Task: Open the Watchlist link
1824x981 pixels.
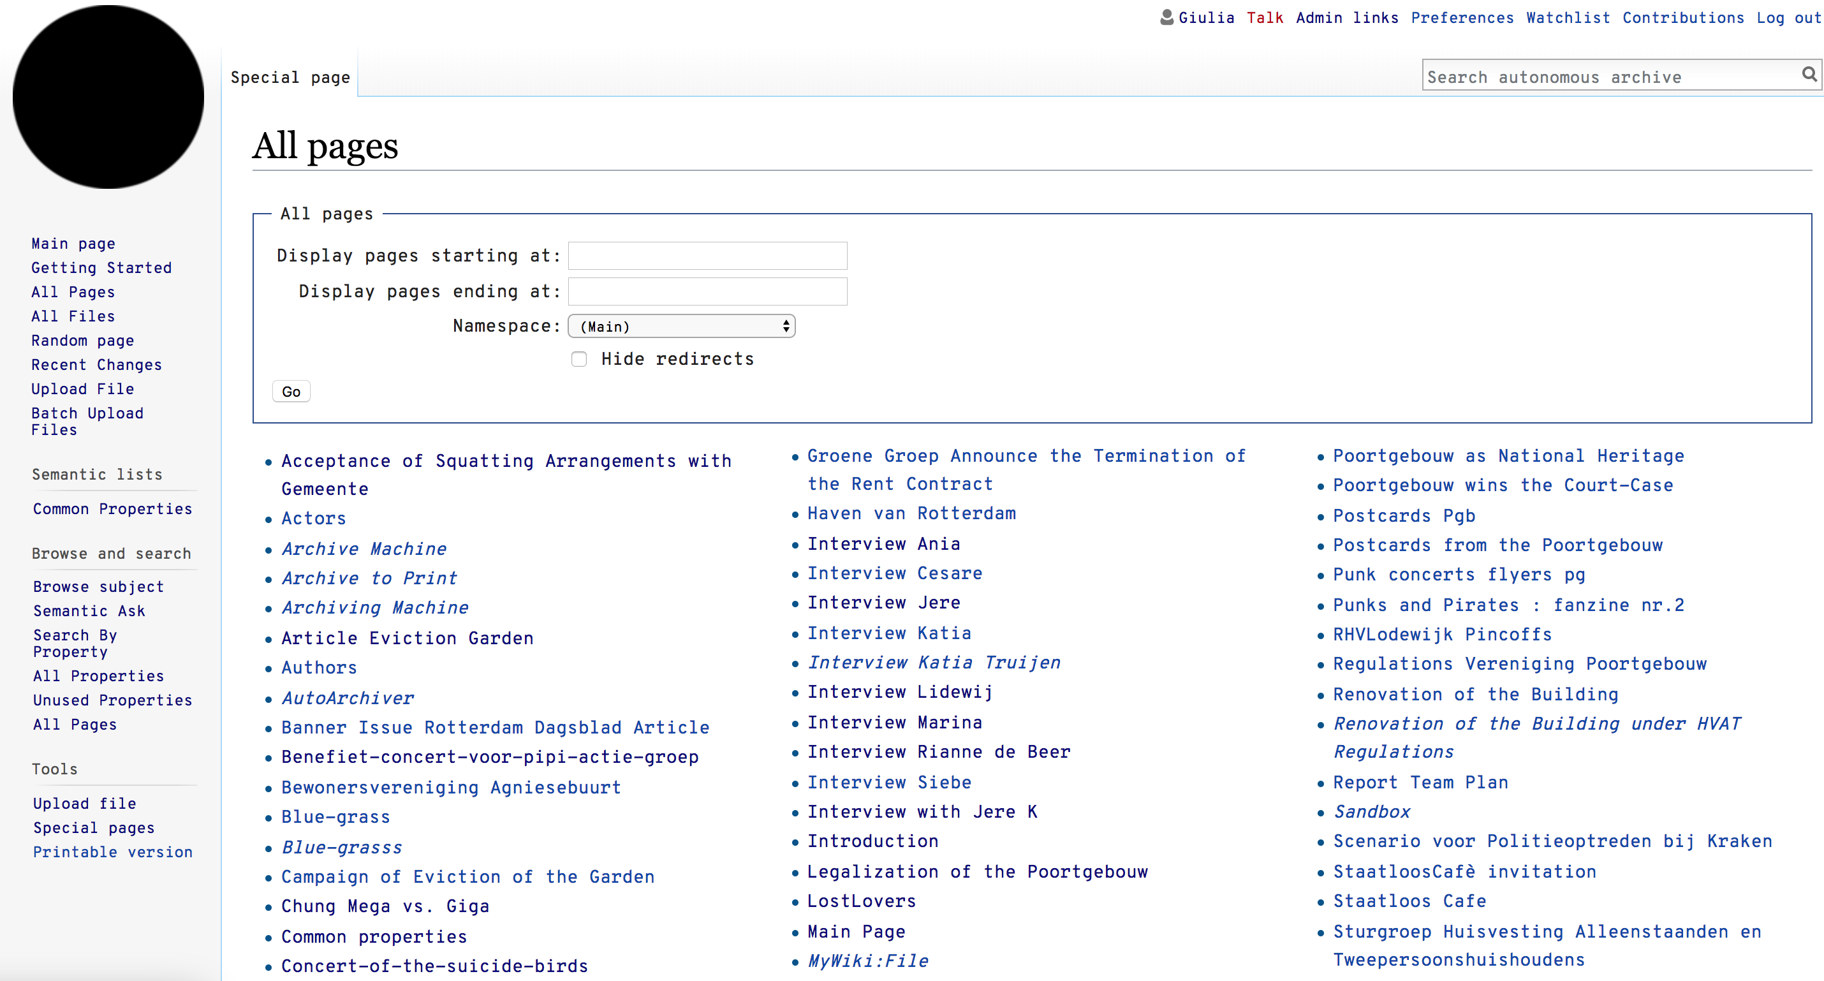Action: coord(1568,18)
